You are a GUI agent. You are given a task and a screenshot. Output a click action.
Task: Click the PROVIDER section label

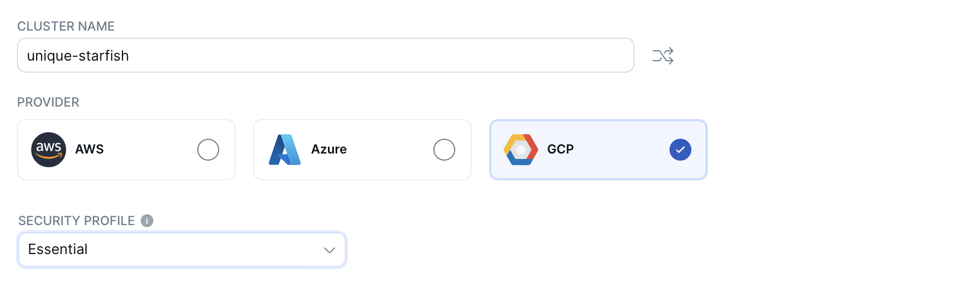(48, 102)
